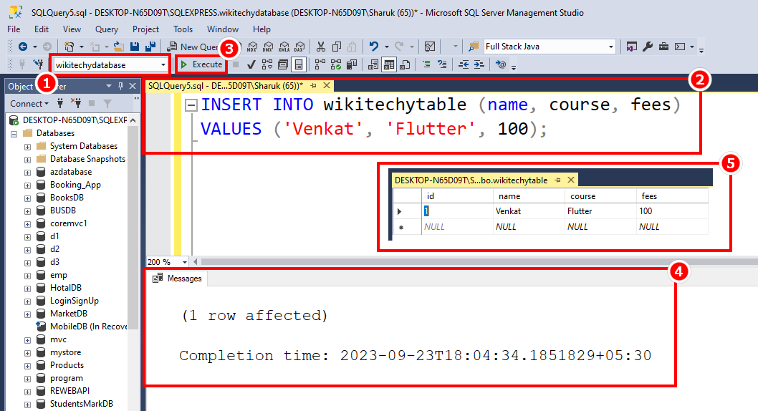Click the MDX query icon
Screen dimensions: 758x411
coord(252,47)
